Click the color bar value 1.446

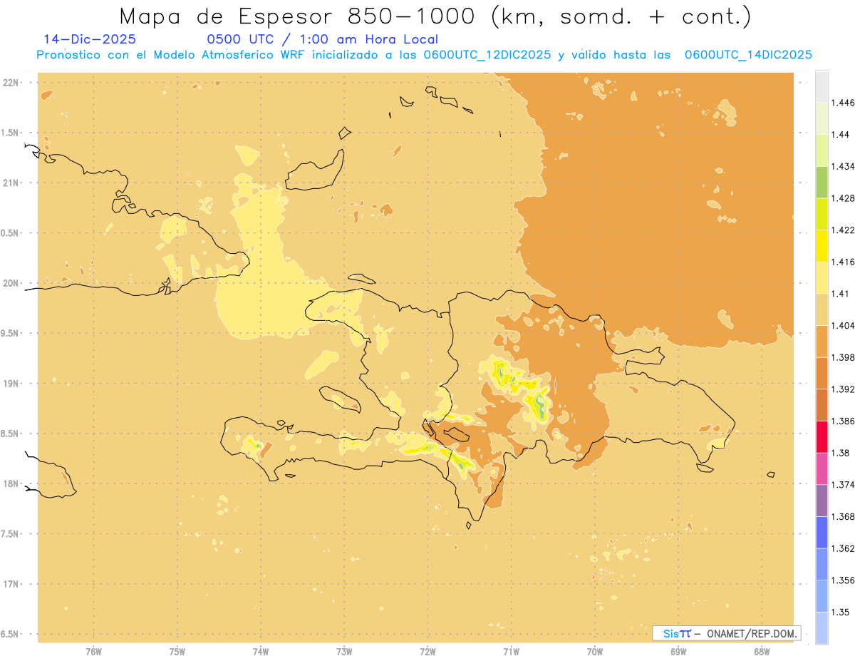pos(843,103)
